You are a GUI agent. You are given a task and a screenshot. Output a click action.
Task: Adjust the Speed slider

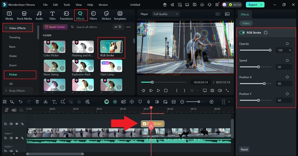[256, 67]
